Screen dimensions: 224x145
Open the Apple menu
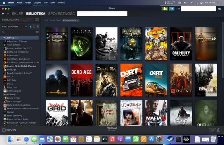pos(4,3)
